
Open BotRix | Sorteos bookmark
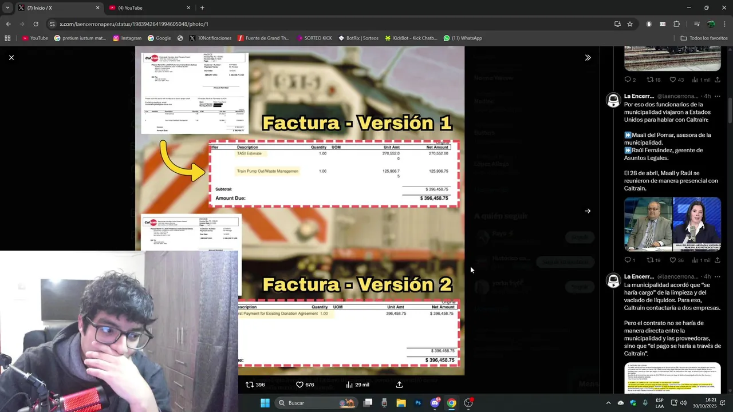tap(358, 38)
